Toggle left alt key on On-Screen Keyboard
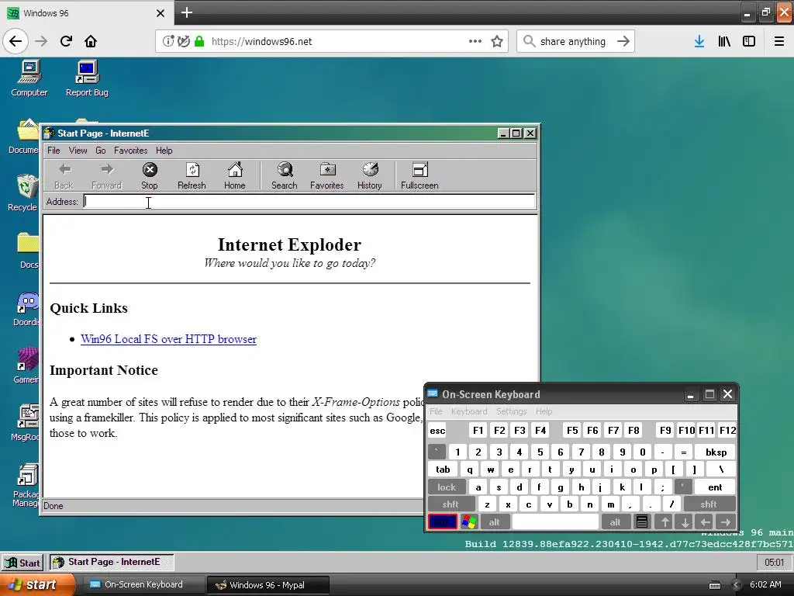Screen dimensions: 794x596 click(x=494, y=522)
